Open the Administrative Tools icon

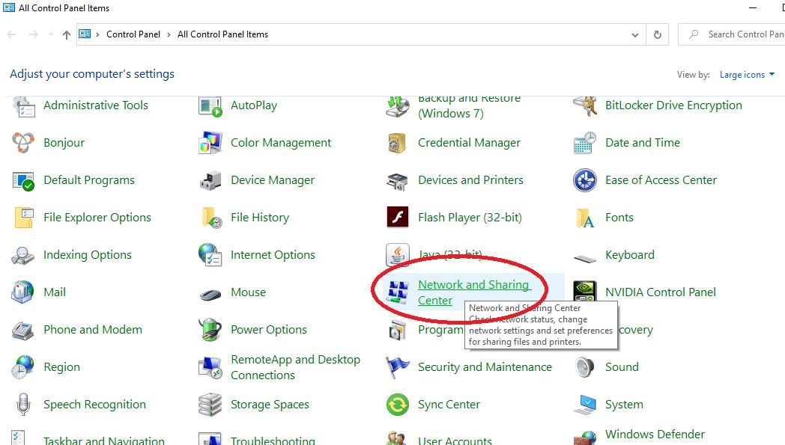tap(23, 106)
